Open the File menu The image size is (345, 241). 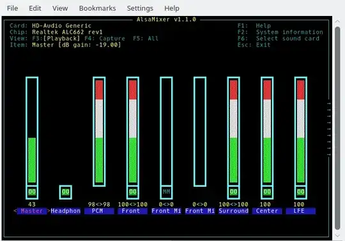click(x=13, y=8)
